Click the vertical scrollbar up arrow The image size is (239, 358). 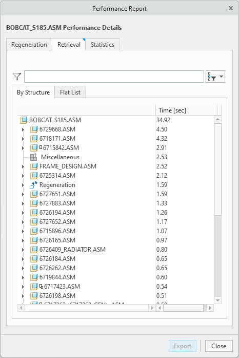click(217, 119)
